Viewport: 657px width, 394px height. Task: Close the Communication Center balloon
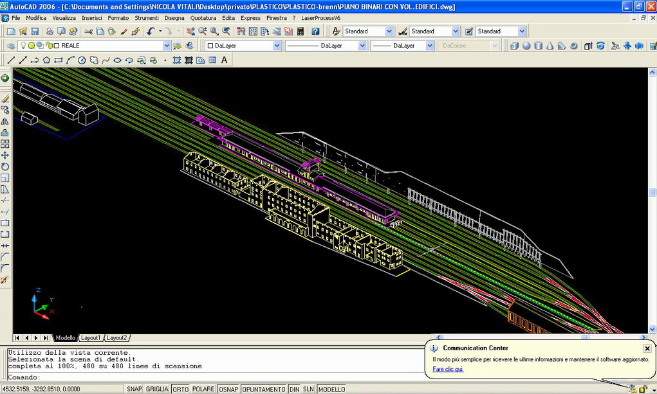(x=647, y=348)
